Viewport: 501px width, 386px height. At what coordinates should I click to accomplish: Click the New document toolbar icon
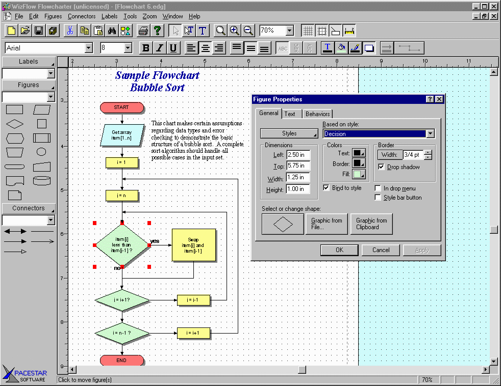tap(12, 31)
